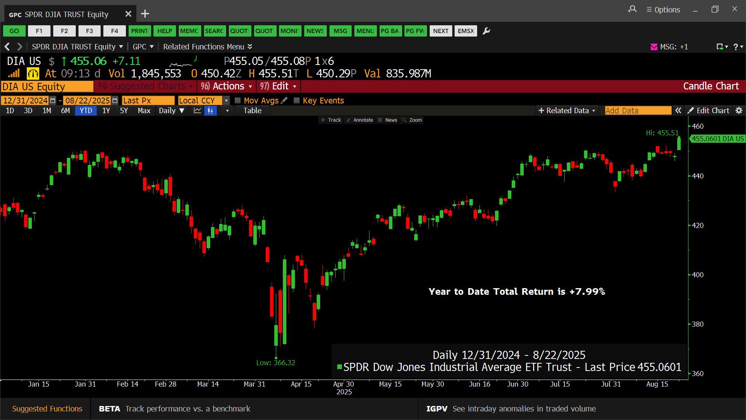The image size is (746, 420).
Task: Click the yellow clock delayed-data icon
Action: pos(33,73)
